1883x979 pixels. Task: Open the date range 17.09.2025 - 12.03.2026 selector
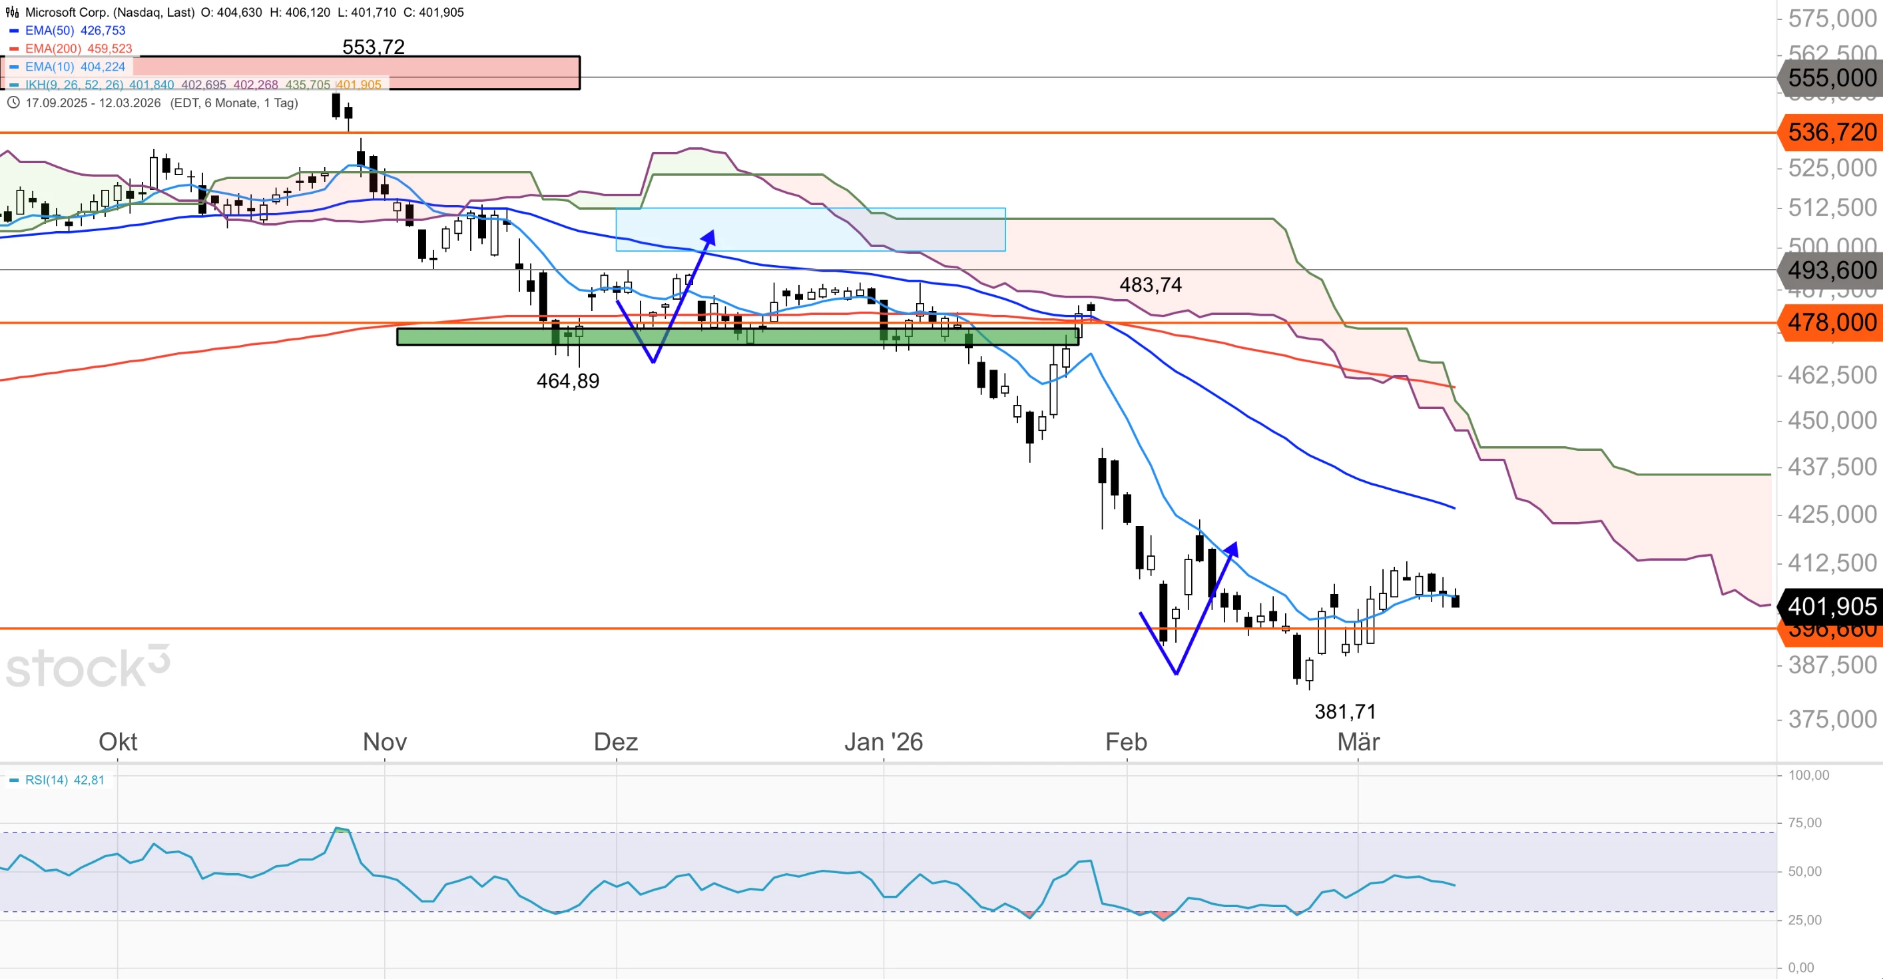click(93, 103)
